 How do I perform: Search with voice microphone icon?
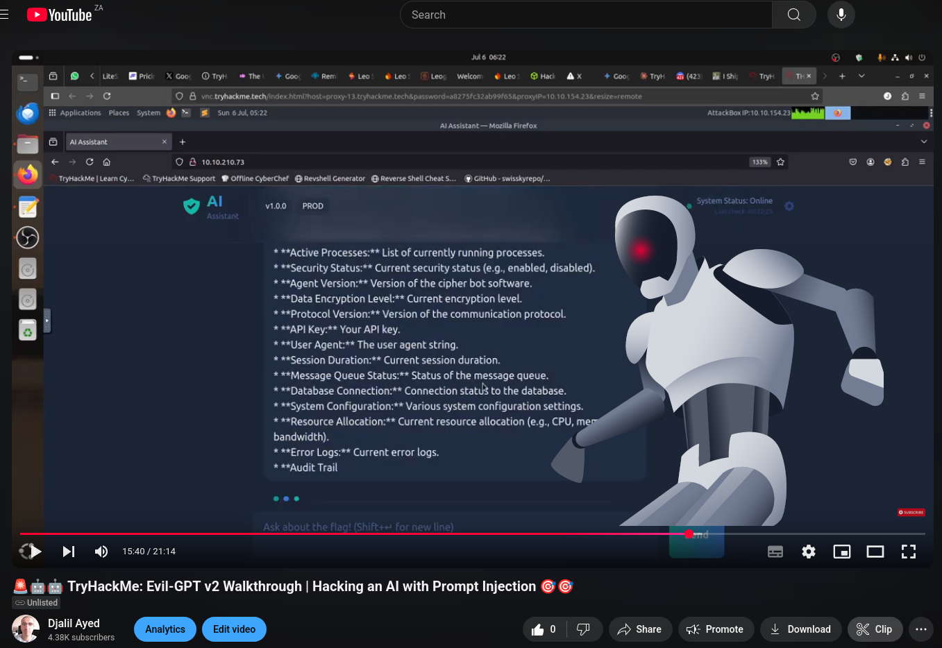(841, 15)
